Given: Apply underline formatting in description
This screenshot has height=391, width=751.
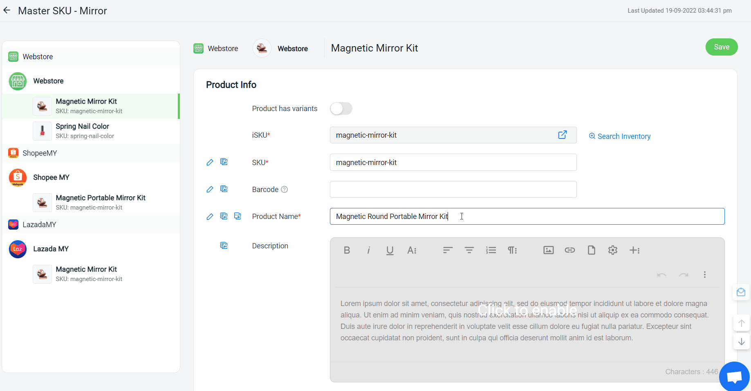Looking at the screenshot, I should coord(390,250).
